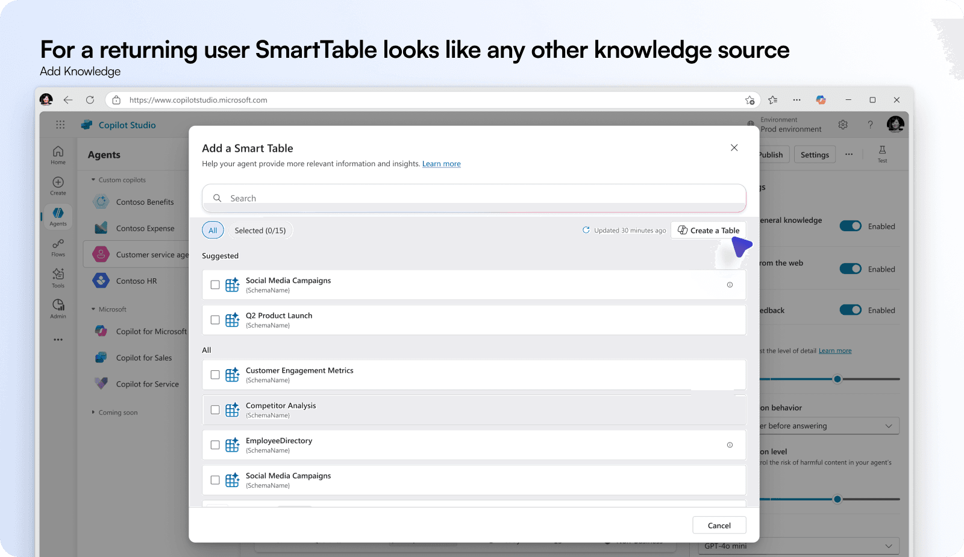Image resolution: width=964 pixels, height=557 pixels.
Task: Add the page to favorites star icon
Action: pos(750,100)
